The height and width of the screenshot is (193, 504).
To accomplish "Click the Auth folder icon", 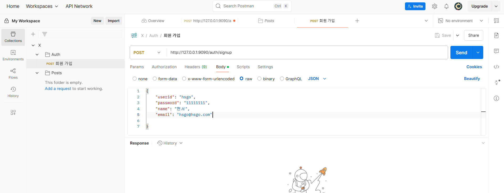I will point(48,55).
